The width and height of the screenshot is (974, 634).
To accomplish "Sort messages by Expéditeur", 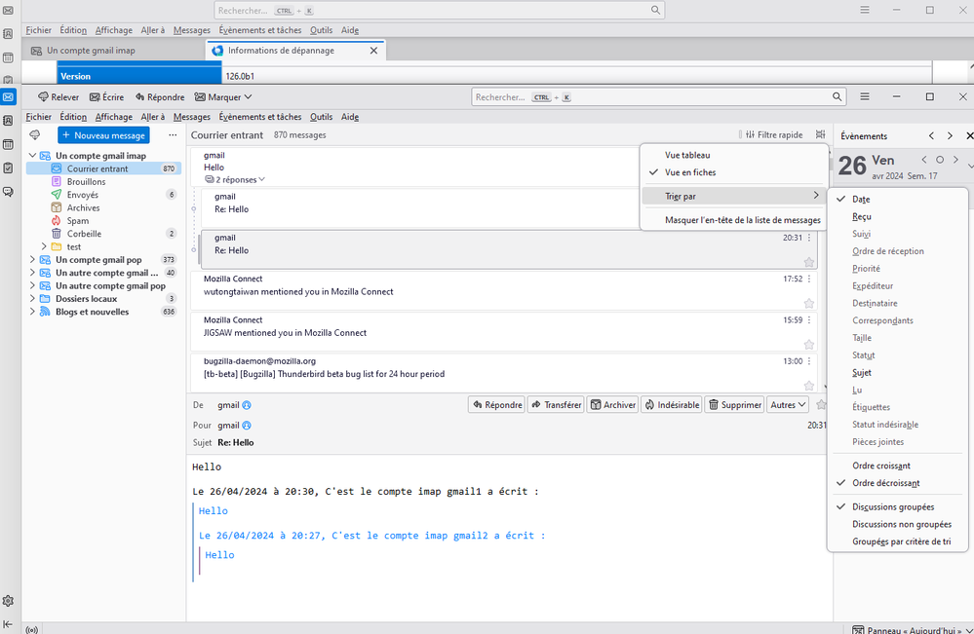I will pos(873,286).
